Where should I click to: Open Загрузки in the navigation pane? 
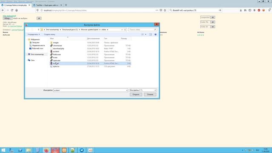coord(36,42)
